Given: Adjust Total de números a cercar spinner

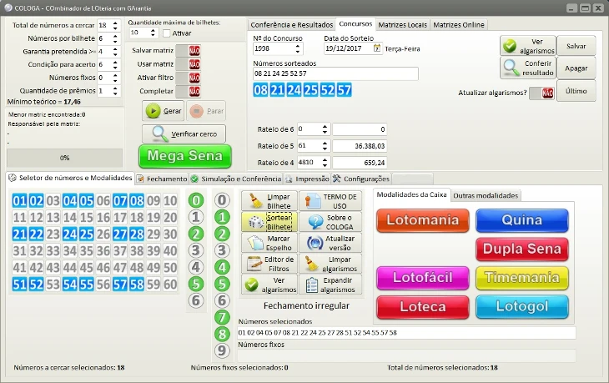Looking at the screenshot, I should [115, 26].
